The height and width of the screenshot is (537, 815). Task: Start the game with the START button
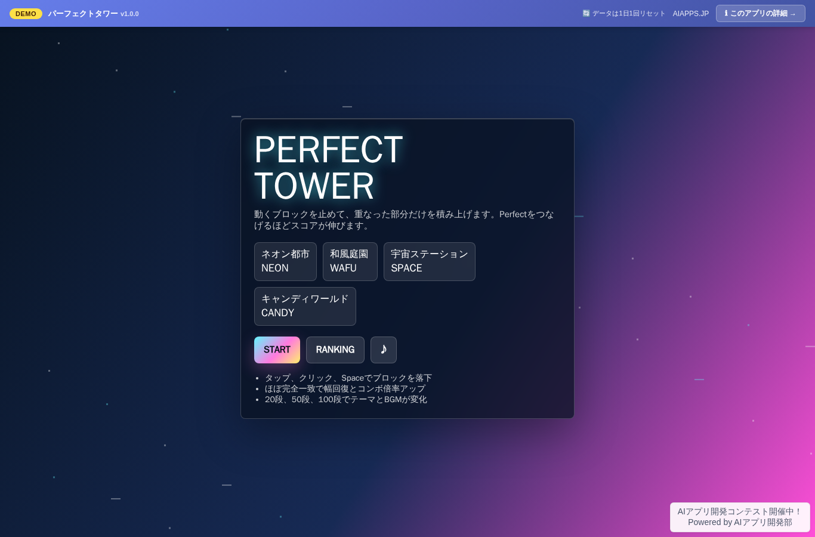pyautogui.click(x=277, y=350)
